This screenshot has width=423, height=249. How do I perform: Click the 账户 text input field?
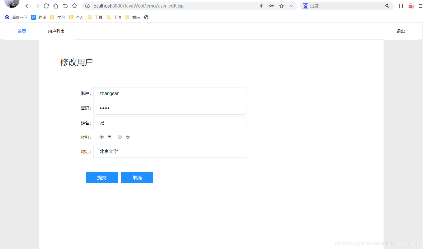pos(170,93)
